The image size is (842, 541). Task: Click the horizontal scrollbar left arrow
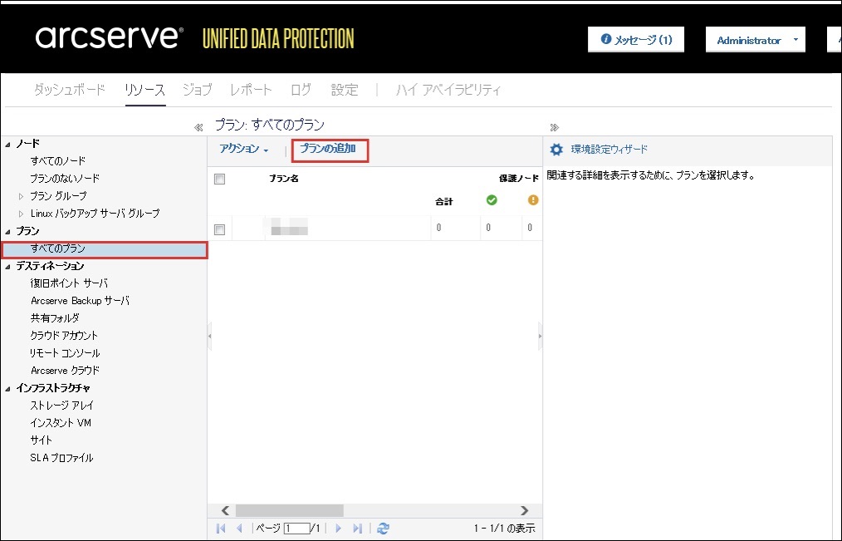[226, 510]
